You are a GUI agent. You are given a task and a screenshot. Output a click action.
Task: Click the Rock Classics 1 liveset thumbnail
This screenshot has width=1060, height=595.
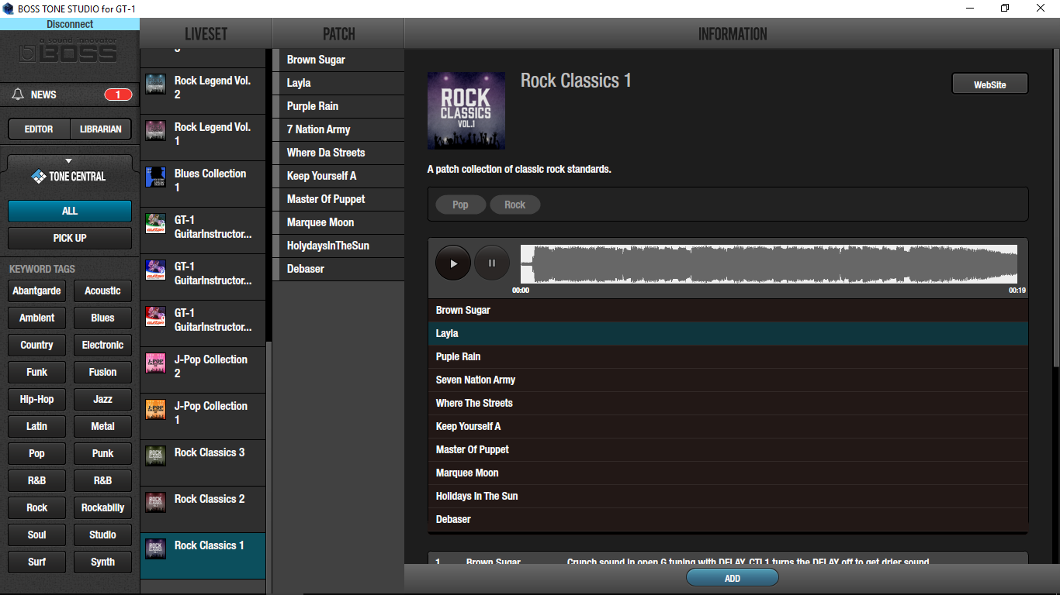156,549
